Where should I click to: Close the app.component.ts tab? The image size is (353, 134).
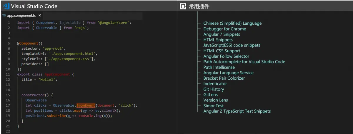pos(40,15)
